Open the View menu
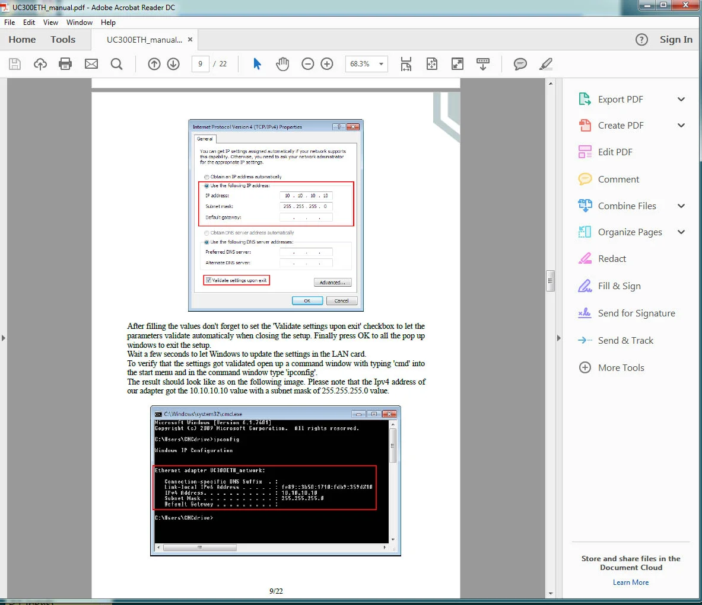Image resolution: width=702 pixels, height=605 pixels. point(50,23)
